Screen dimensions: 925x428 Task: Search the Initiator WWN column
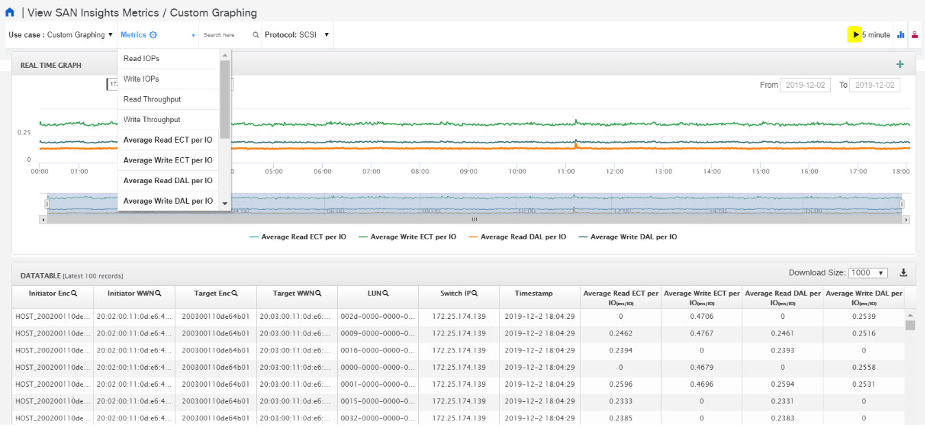click(158, 294)
